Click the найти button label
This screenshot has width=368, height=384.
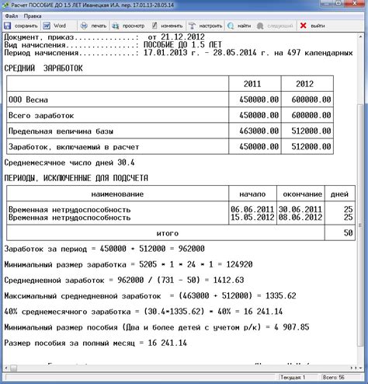click(x=244, y=26)
